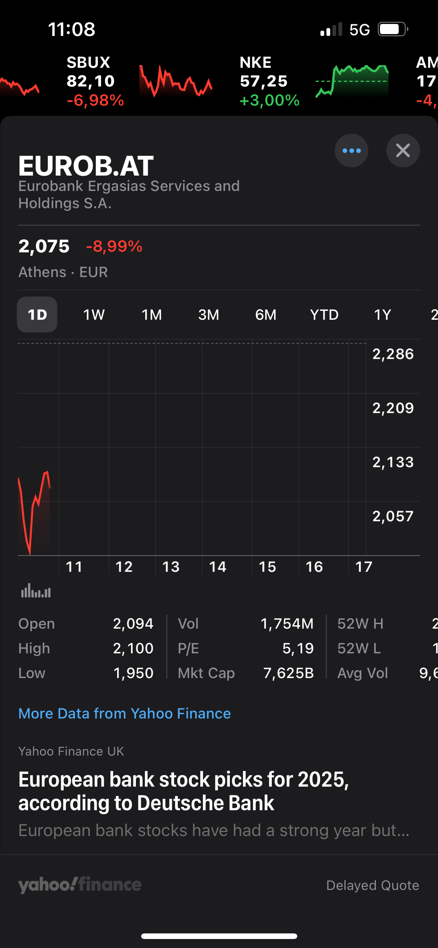The height and width of the screenshot is (948, 438).
Task: Tap the home indicator bar
Action: pos(219,936)
